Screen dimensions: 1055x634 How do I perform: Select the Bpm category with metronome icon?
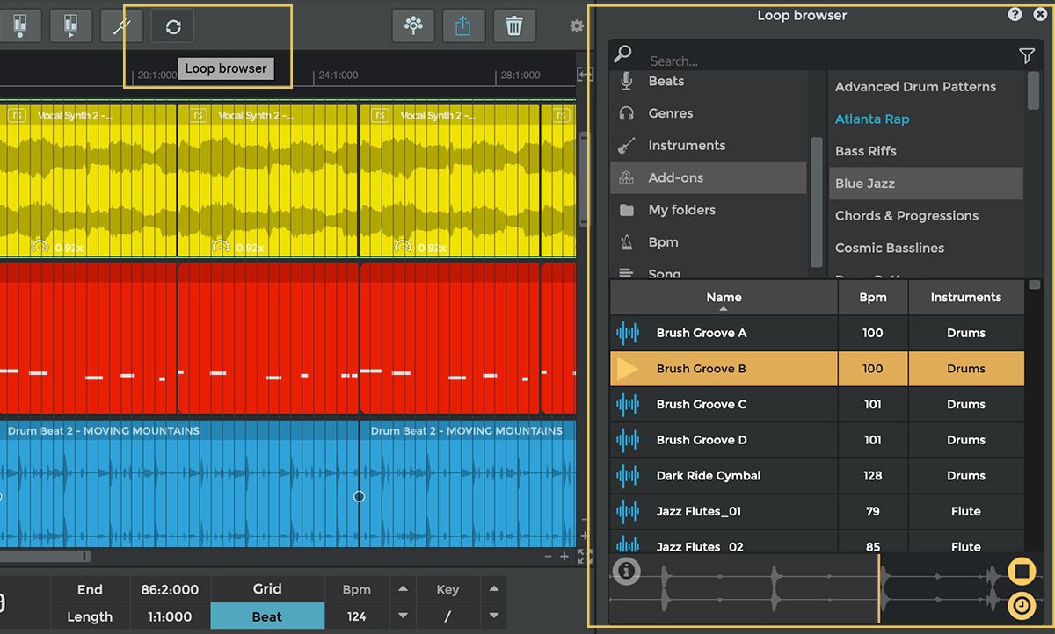tap(709, 242)
